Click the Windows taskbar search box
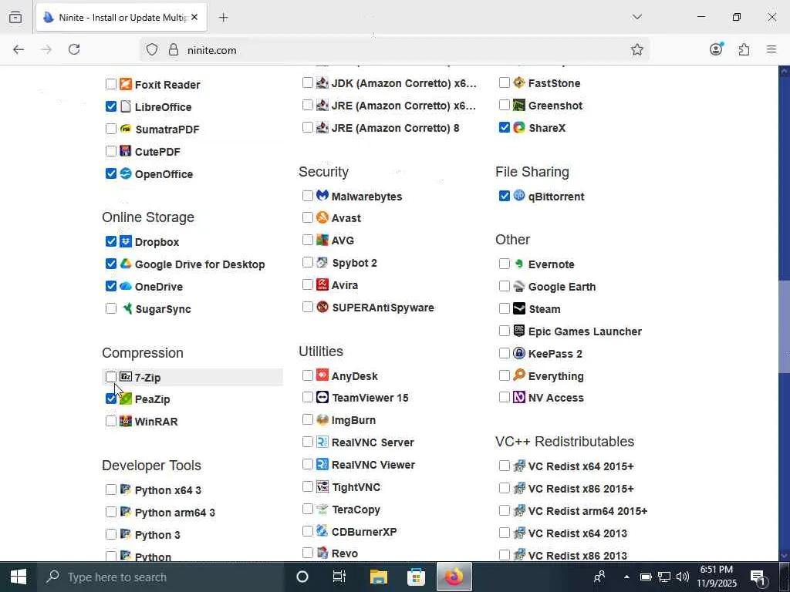The width and height of the screenshot is (790, 592). 161,577
